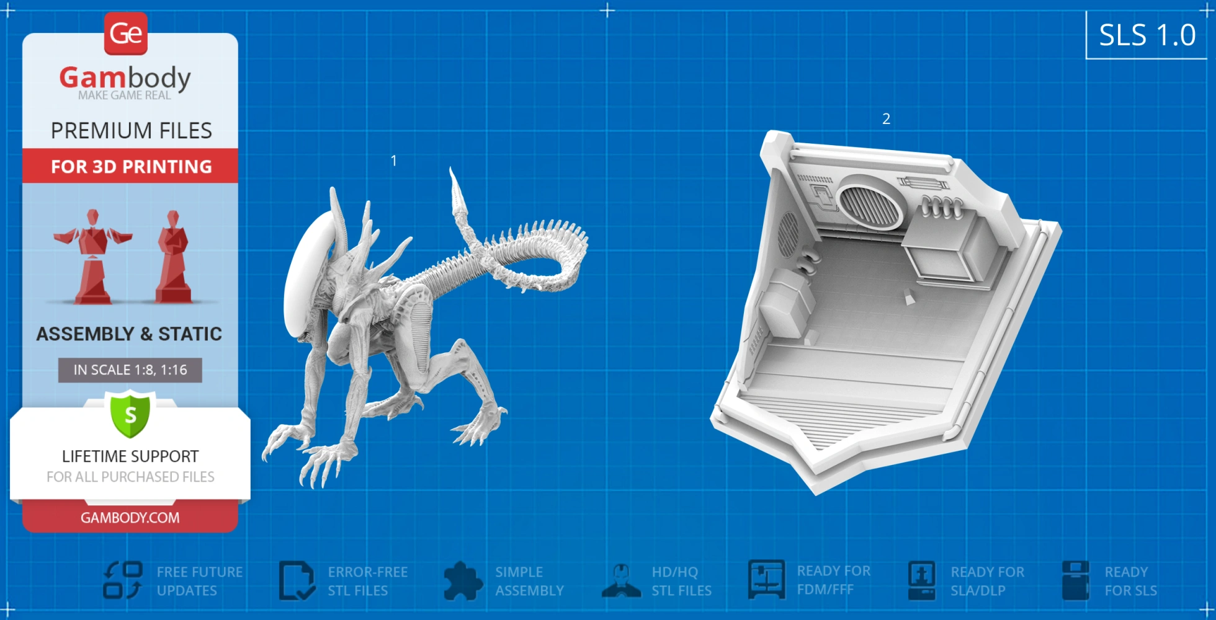Click the free future updates arrows icon
Screen dimensions: 1216x620
click(122, 580)
